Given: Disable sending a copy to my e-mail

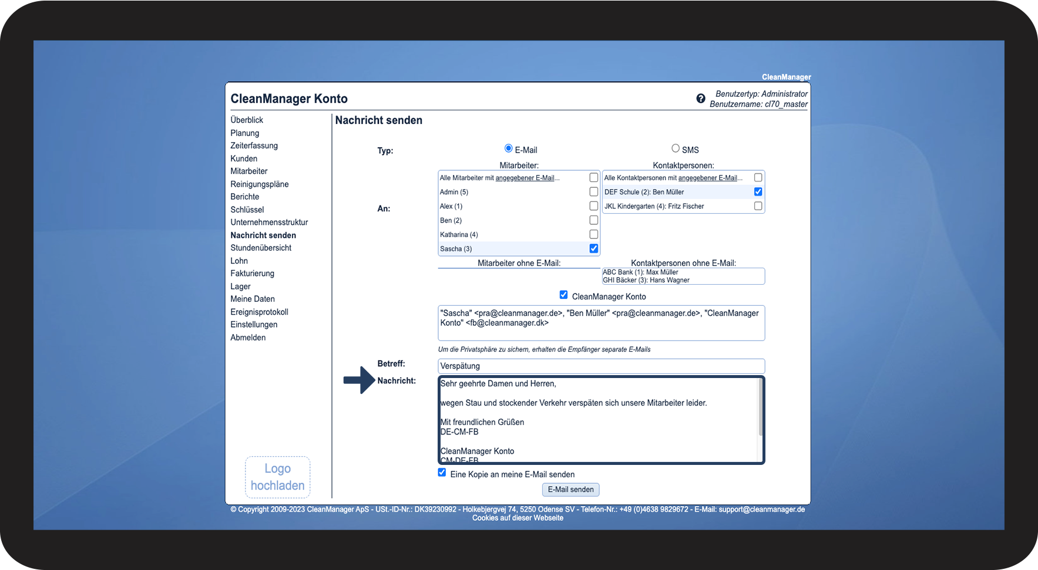Looking at the screenshot, I should [x=442, y=473].
